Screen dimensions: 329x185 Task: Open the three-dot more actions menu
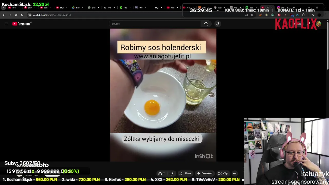pyautogui.click(x=235, y=173)
